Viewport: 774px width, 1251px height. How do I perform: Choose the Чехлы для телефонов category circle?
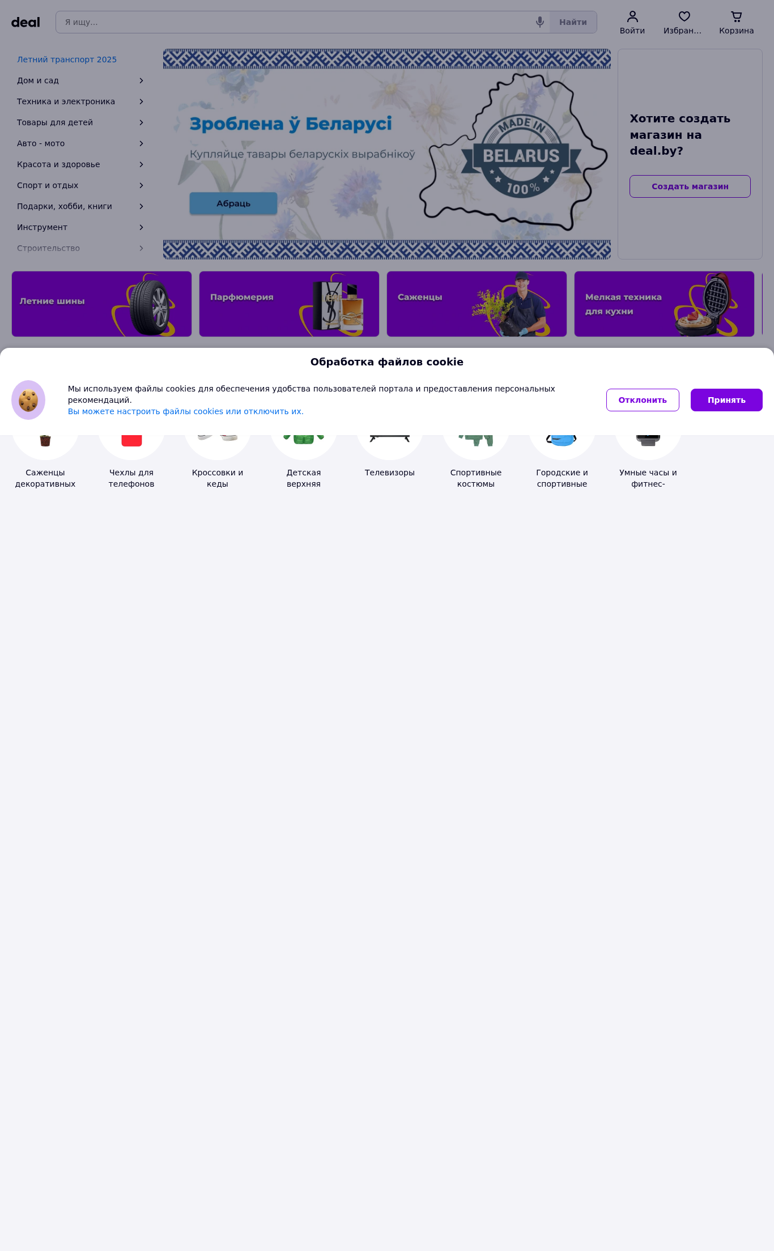(131, 439)
